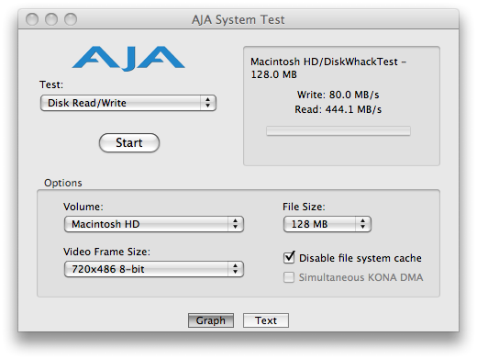
Task: Open the File Size dropdown showing 128 MB
Action: [x=327, y=224]
